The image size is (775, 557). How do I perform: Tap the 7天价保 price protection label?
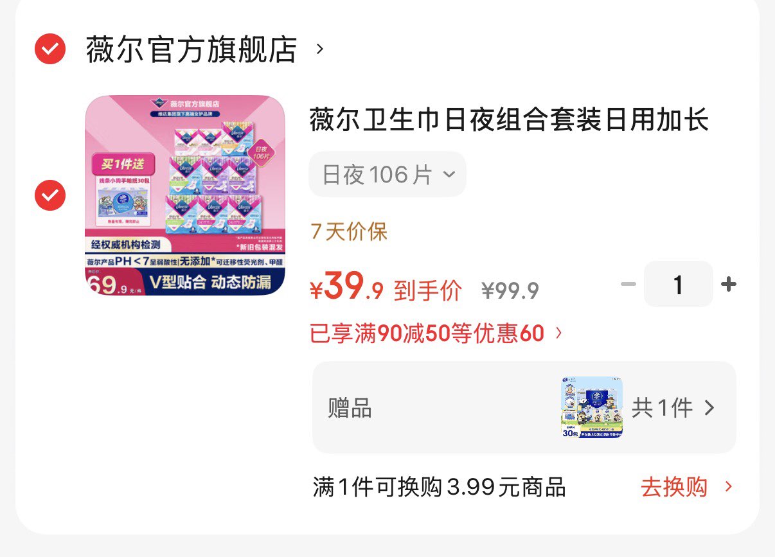click(x=349, y=231)
